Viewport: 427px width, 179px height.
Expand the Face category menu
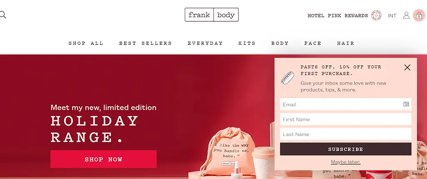tap(313, 43)
